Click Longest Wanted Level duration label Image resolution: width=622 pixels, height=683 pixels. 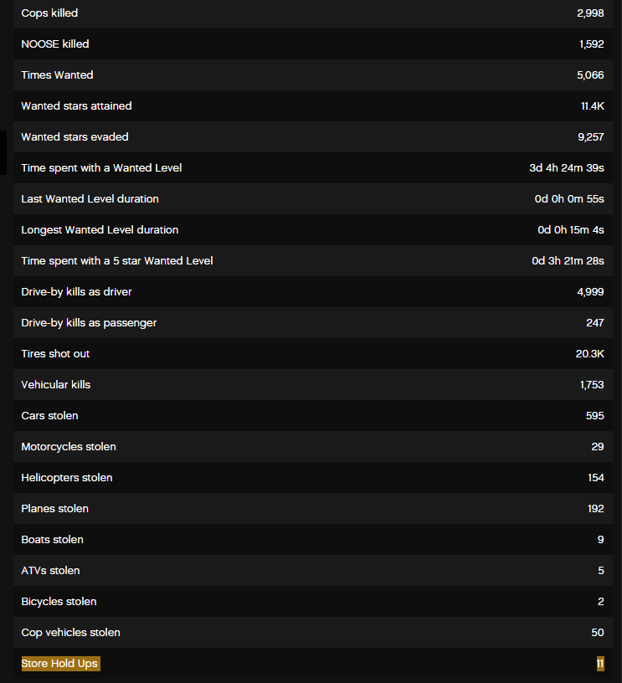click(x=100, y=230)
